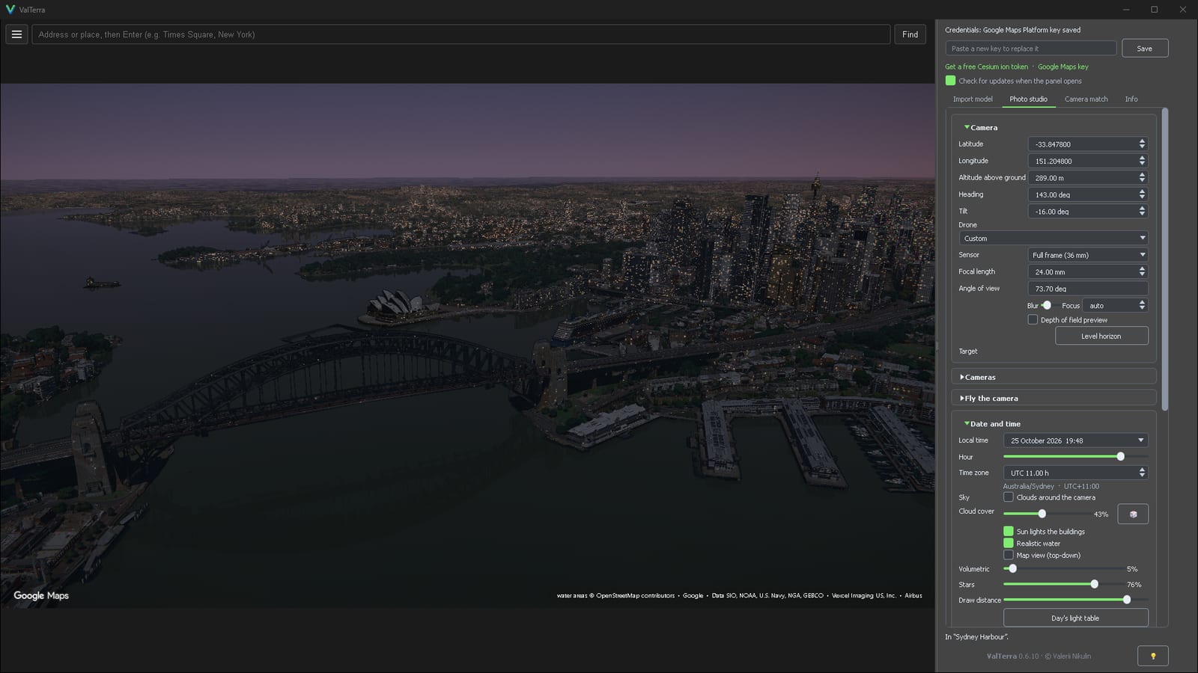Click the Focal length stepper arrows
The height and width of the screenshot is (673, 1198).
pyautogui.click(x=1142, y=271)
